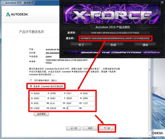Select the 我具有 Autodesk 提供的激活码 radio option
The height and width of the screenshot is (139, 165).
(x=31, y=86)
